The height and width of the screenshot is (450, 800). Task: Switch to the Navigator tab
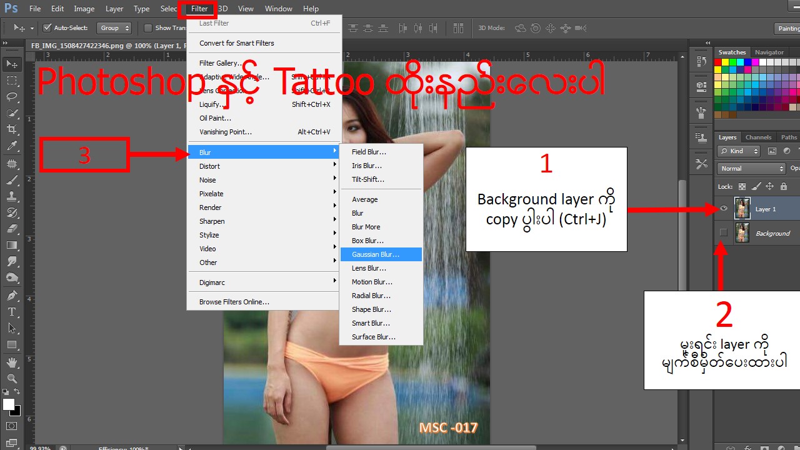point(769,52)
